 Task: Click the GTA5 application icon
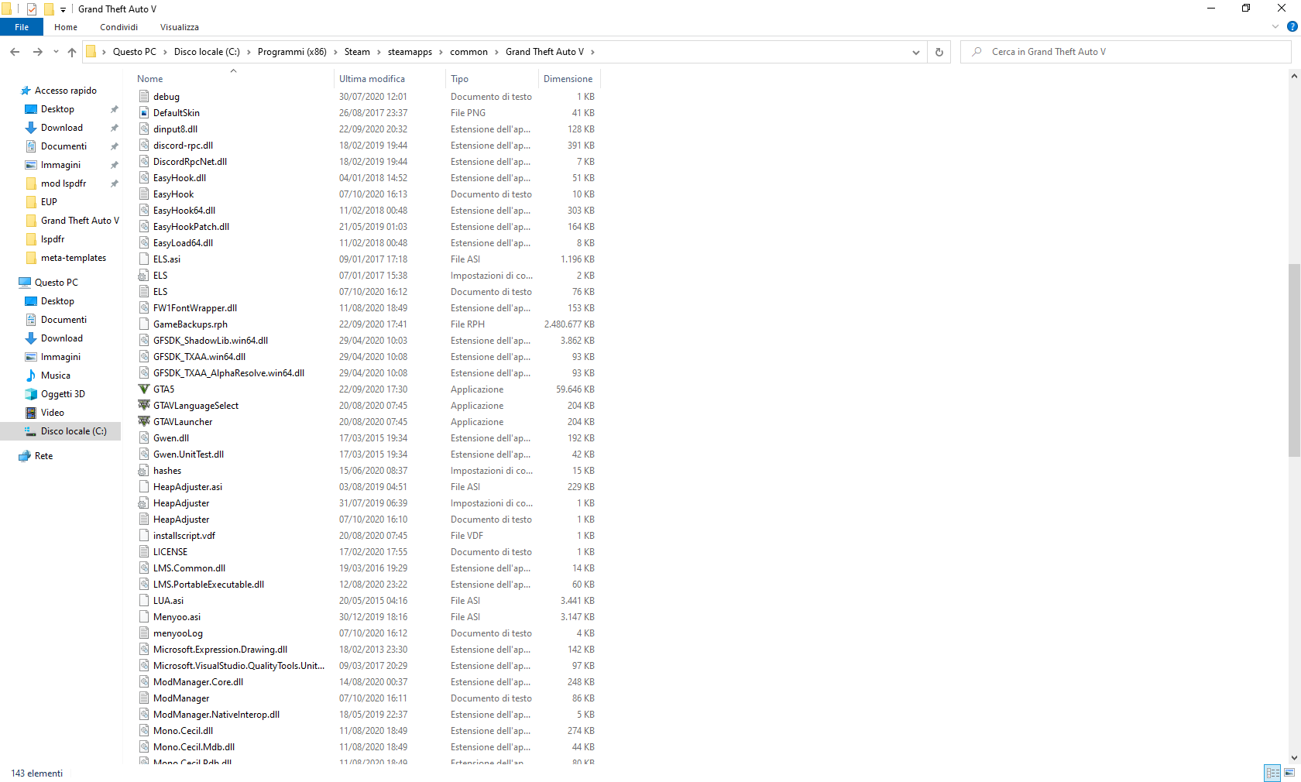tap(144, 389)
